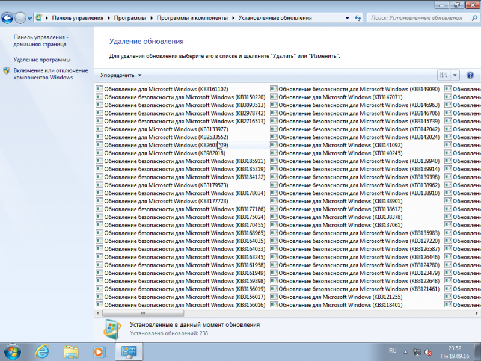The image size is (481, 361).
Task: Click the change view icon button
Action: click(x=444, y=75)
